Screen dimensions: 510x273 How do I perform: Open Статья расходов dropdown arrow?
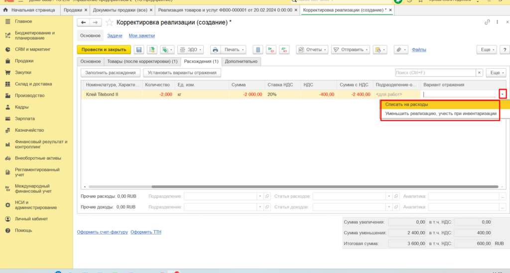(x=388, y=196)
